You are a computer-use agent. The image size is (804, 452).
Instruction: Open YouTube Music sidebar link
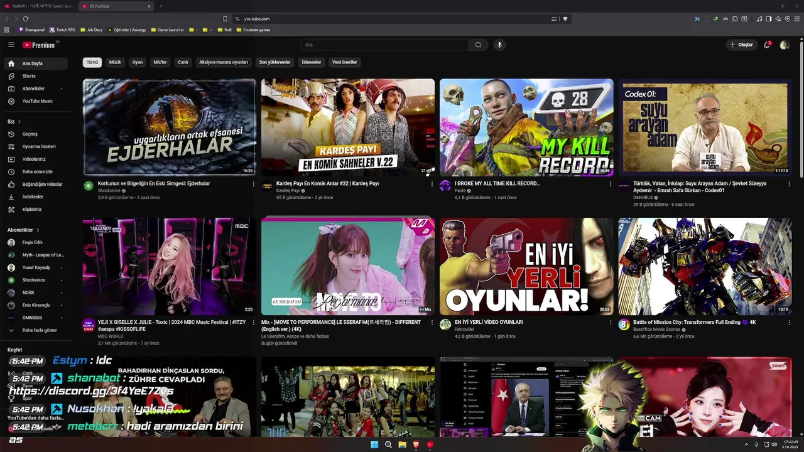point(35,101)
